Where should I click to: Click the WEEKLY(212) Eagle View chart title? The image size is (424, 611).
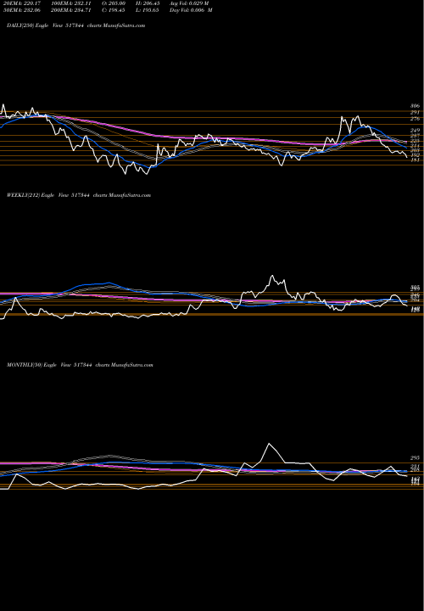[x=79, y=195]
